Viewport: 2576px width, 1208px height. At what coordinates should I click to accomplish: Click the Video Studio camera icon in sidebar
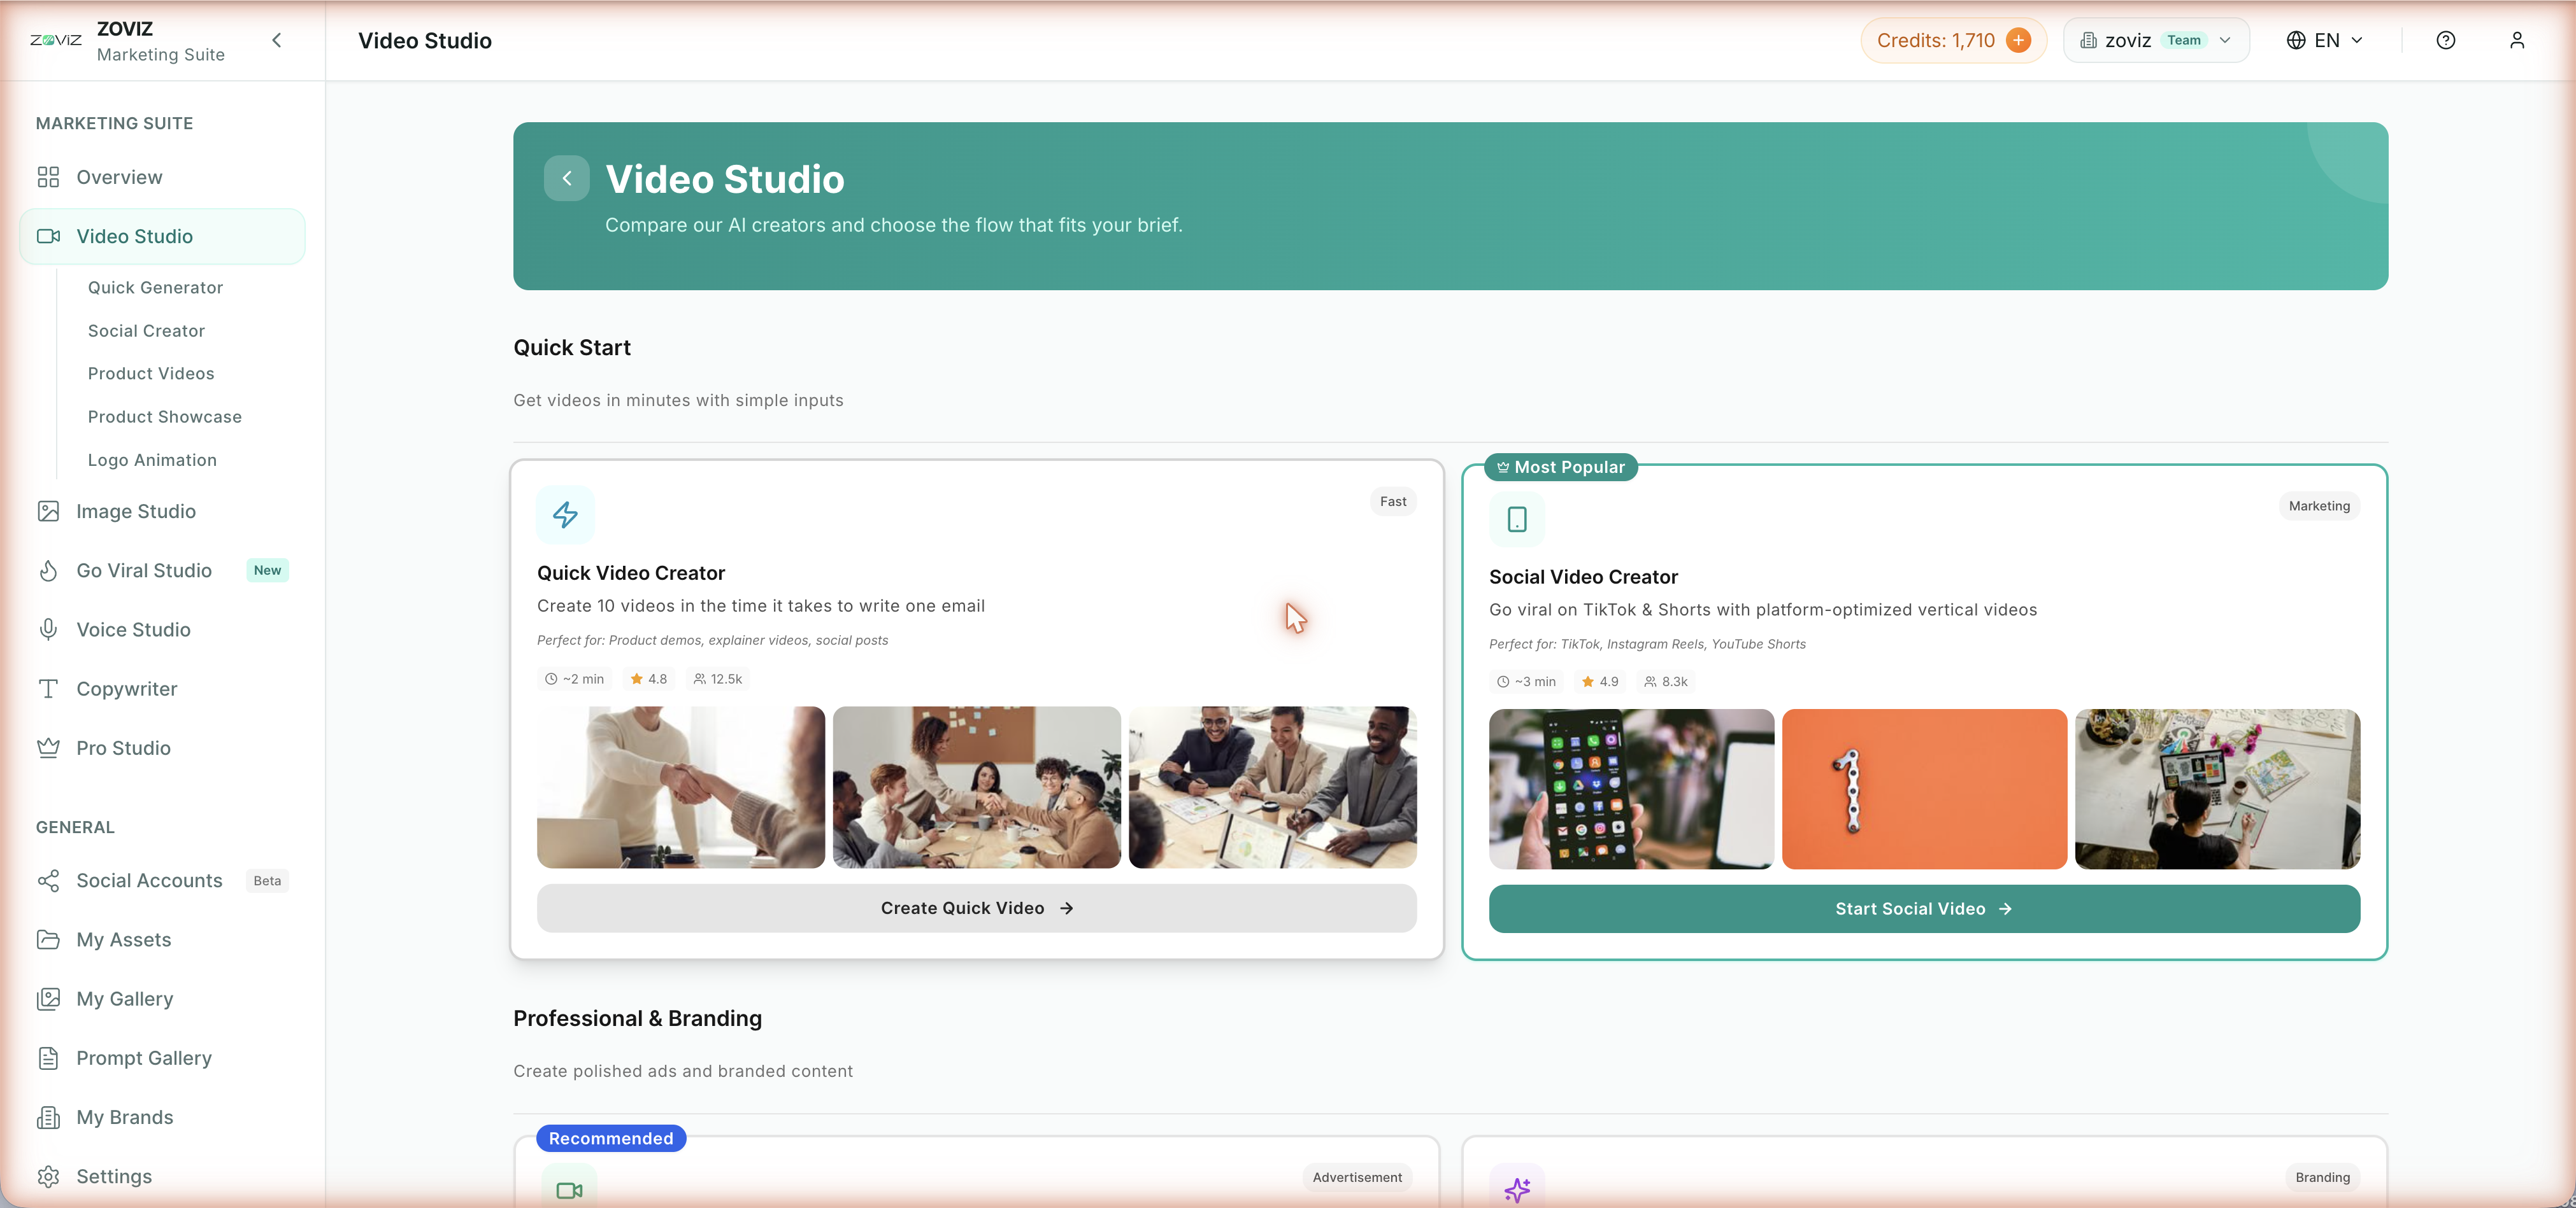tap(48, 235)
